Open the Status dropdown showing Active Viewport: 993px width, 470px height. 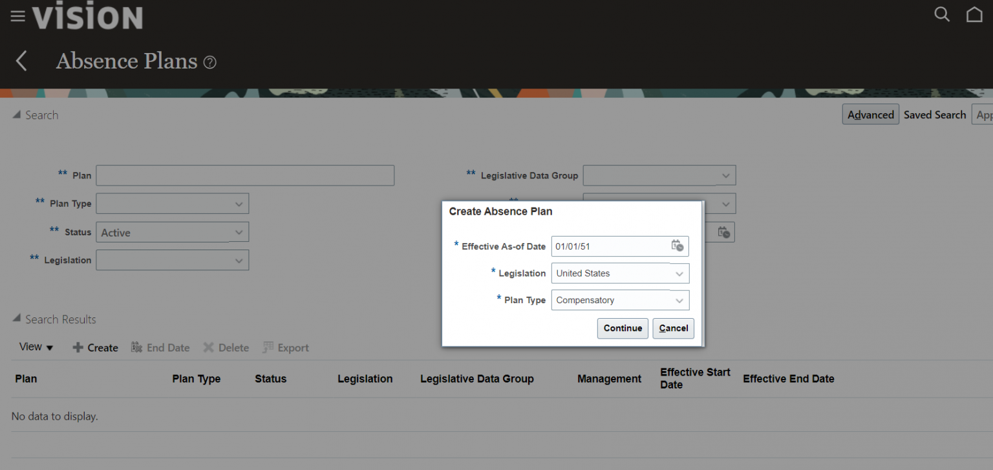[x=239, y=233]
